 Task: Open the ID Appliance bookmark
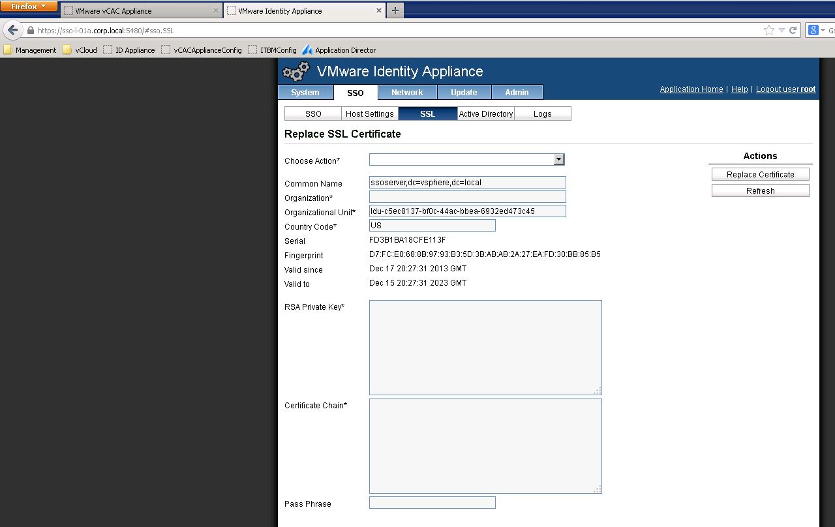coord(129,50)
